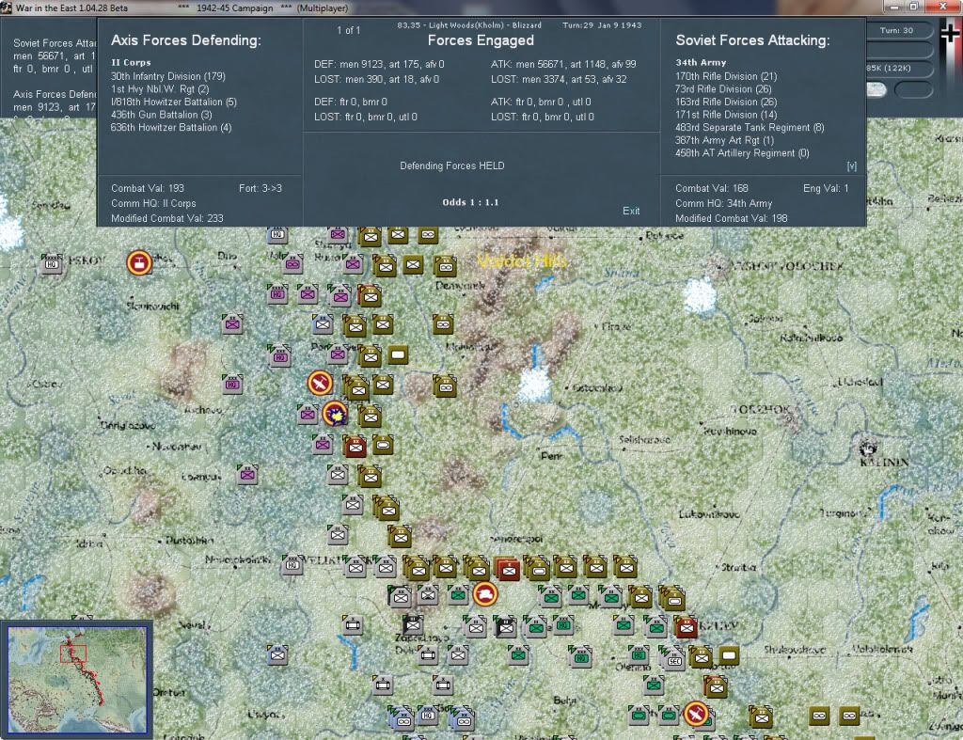Click the Fort: 3->3 value
This screenshot has height=740, width=963.
click(260, 189)
